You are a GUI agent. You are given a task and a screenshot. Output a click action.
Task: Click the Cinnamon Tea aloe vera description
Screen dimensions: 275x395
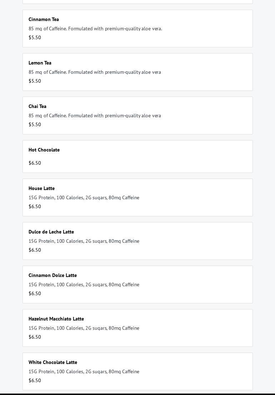coord(95,29)
